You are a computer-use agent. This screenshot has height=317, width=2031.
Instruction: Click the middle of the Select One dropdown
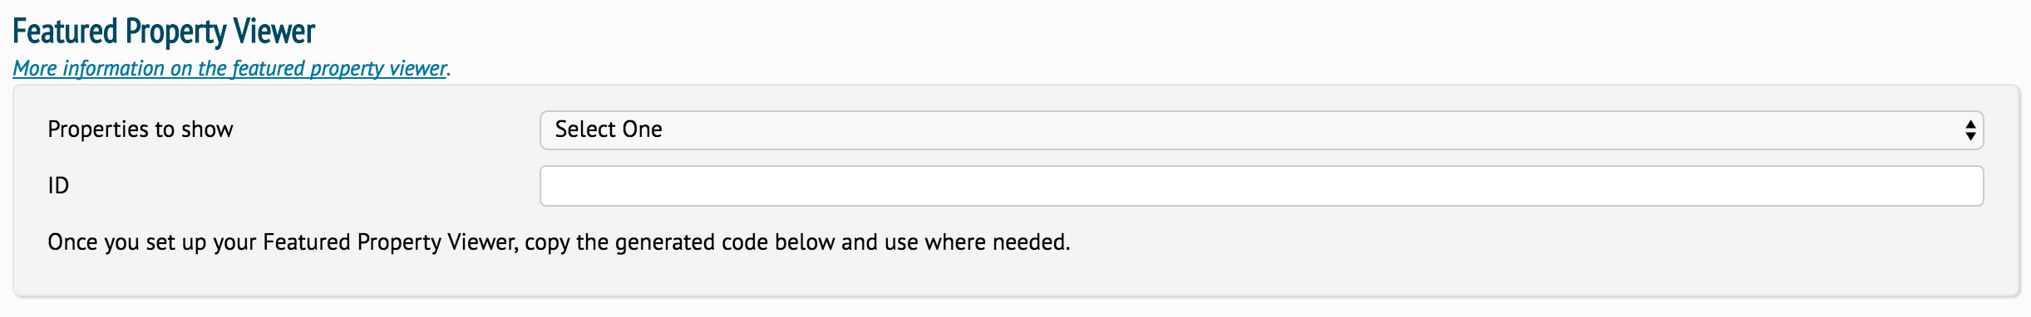[1261, 130]
